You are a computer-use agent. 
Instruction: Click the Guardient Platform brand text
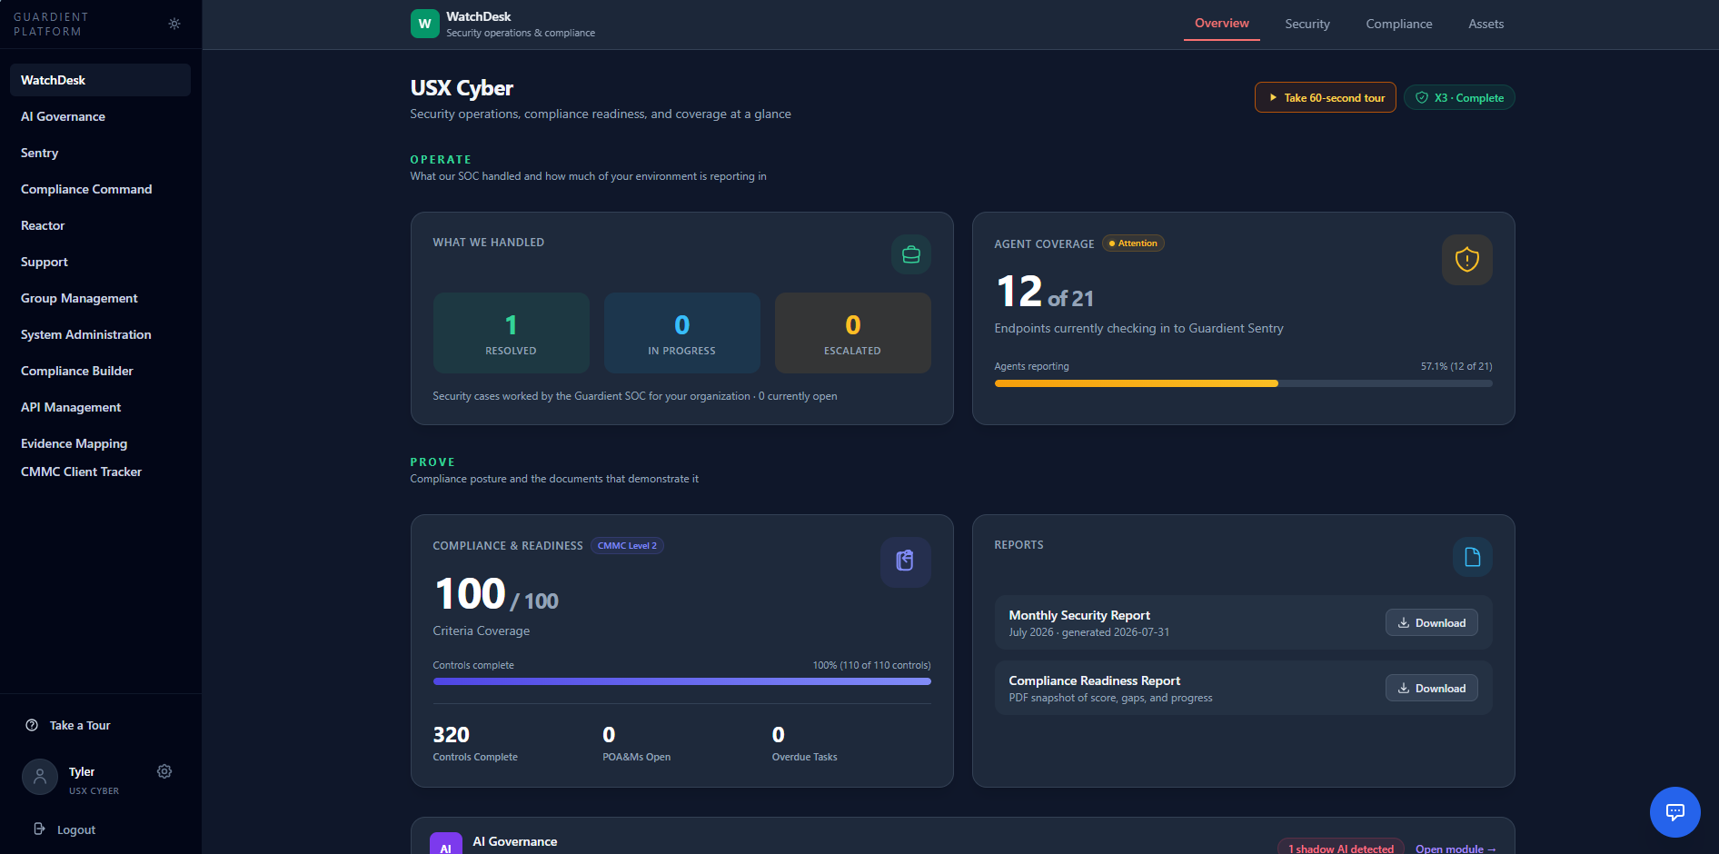point(51,25)
